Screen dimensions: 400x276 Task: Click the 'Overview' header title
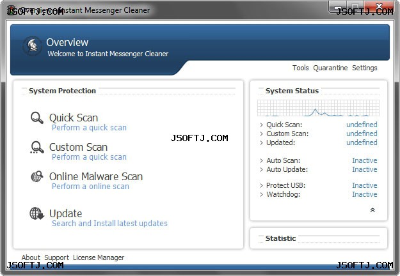pos(67,42)
